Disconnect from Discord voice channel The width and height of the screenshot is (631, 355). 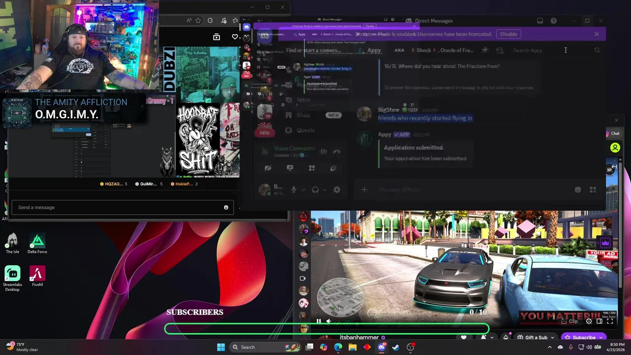point(337,151)
